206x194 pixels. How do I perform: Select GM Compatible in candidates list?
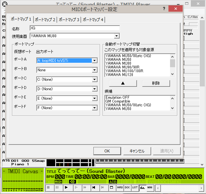pos(137,101)
